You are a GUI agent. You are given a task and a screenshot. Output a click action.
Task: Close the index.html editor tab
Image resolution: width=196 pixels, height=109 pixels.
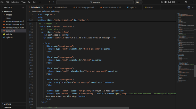42,7
